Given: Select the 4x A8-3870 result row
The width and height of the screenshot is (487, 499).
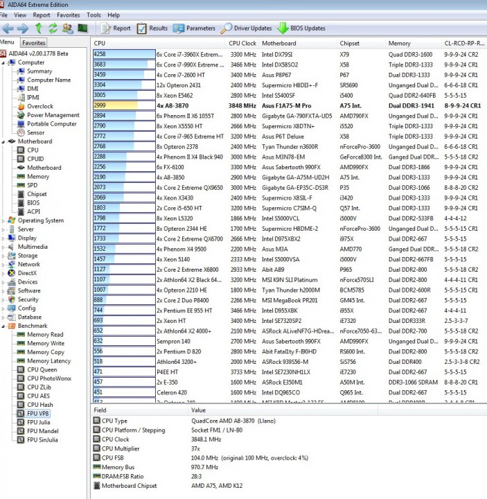Looking at the screenshot, I should pyautogui.click(x=289, y=105).
